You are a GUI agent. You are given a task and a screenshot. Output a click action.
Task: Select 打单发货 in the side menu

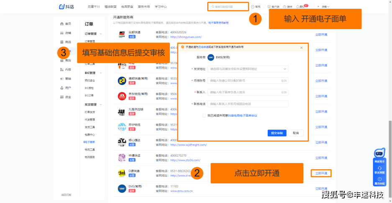(x=90, y=112)
